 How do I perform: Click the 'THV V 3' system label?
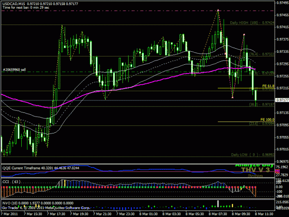coord(255,170)
